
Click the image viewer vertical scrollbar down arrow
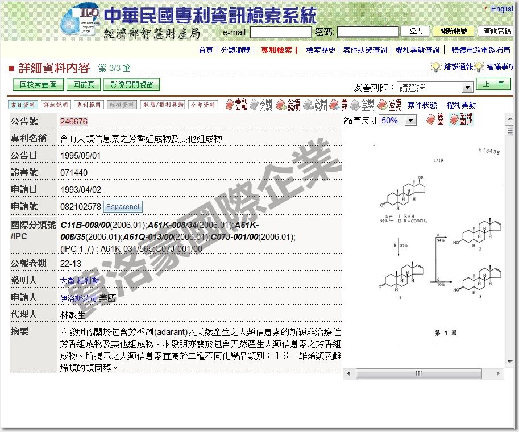pyautogui.click(x=509, y=361)
